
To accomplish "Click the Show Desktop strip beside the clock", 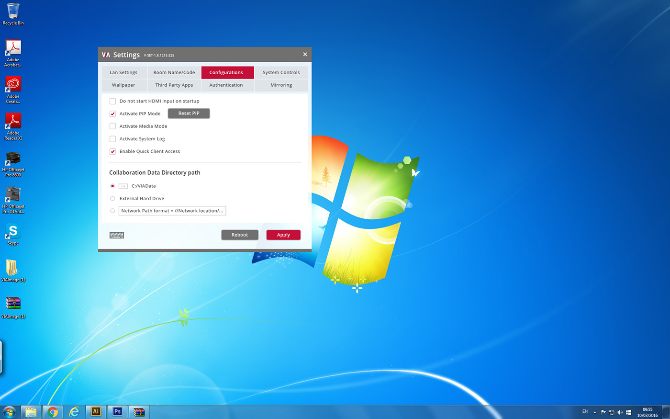I will [x=666, y=412].
